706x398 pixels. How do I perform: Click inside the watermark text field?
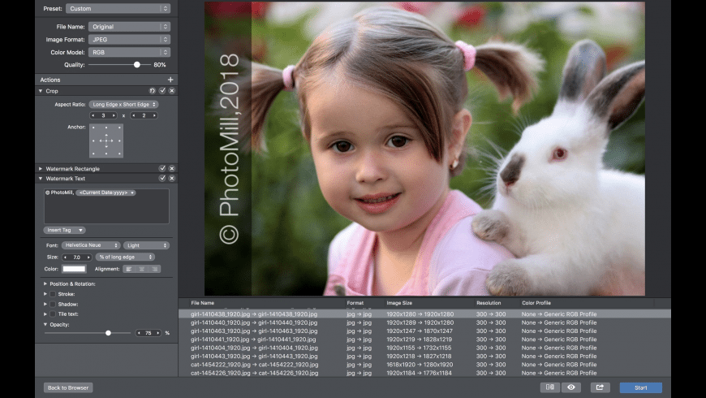pos(106,206)
